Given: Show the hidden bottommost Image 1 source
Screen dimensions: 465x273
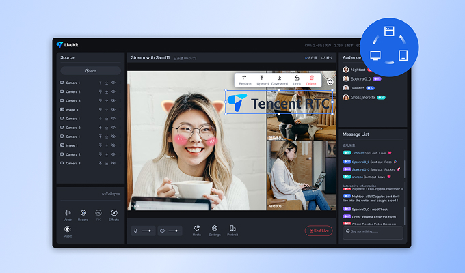Looking at the screenshot, I should pyautogui.click(x=114, y=145).
